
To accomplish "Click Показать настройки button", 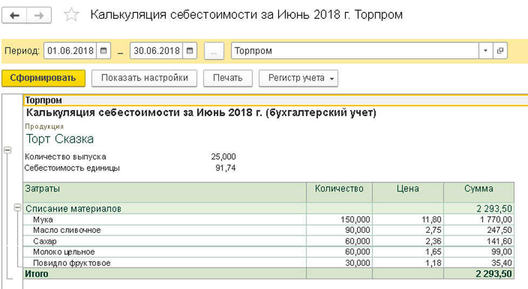I will (x=144, y=78).
